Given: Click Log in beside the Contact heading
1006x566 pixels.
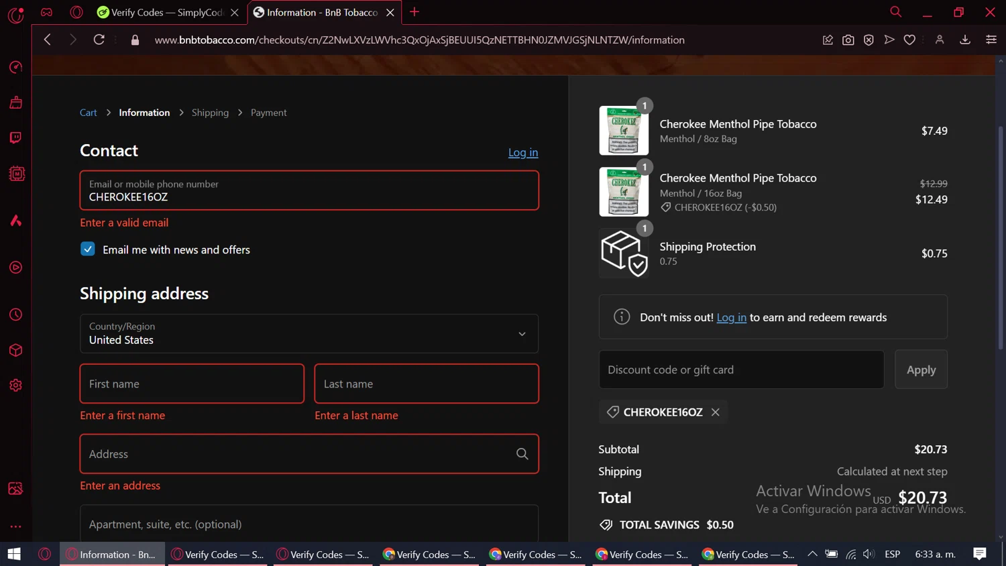Looking at the screenshot, I should (x=523, y=152).
